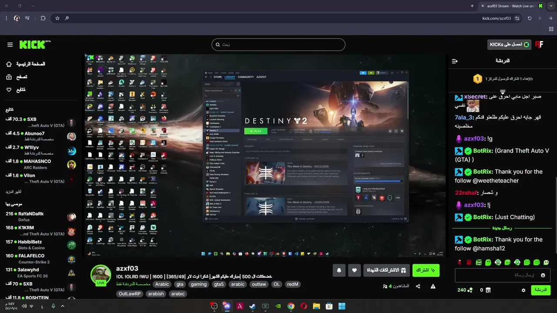Select the arabish tag
The image size is (557, 313).
tap(156, 294)
